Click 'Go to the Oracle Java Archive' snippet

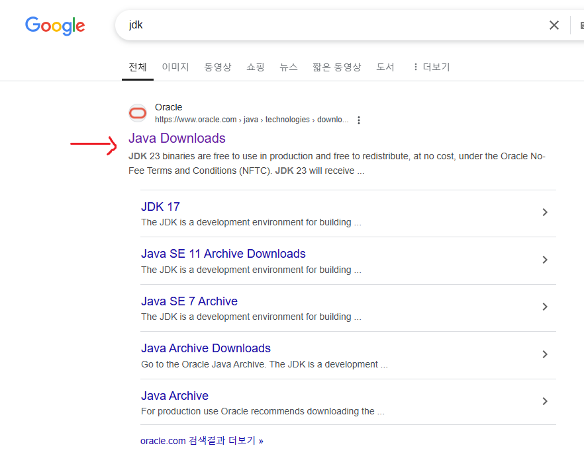click(x=264, y=364)
